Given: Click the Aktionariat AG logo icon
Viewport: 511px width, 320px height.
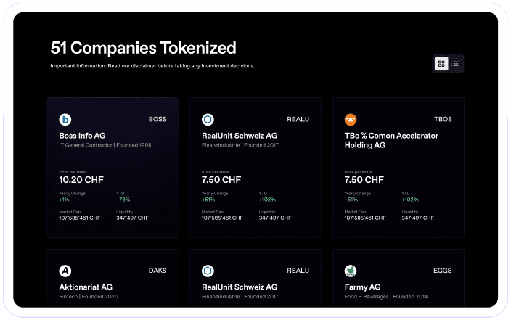Looking at the screenshot, I should (x=65, y=271).
